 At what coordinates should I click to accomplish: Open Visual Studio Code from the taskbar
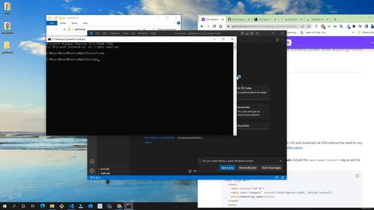point(71,206)
